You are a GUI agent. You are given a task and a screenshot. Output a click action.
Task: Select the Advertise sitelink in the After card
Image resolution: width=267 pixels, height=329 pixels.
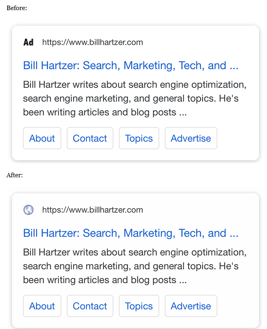[191, 306]
